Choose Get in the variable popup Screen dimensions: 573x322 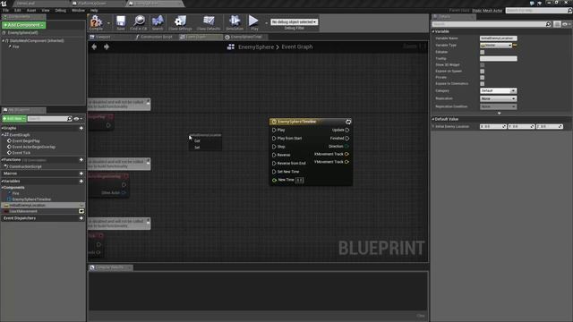pos(197,141)
